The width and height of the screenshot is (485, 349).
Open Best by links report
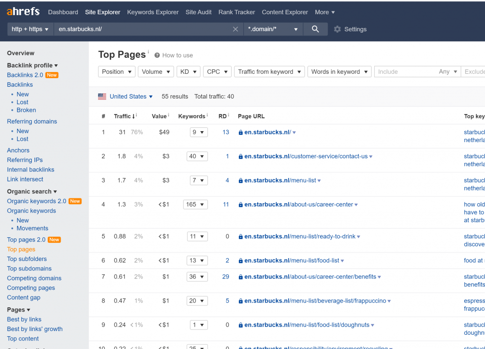click(24, 319)
